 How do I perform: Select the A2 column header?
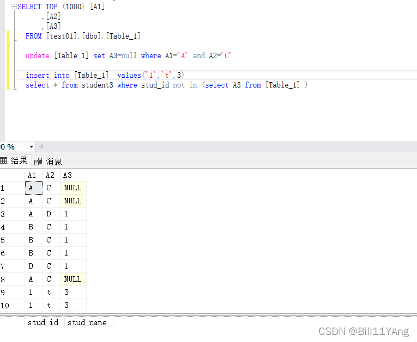tap(52, 175)
